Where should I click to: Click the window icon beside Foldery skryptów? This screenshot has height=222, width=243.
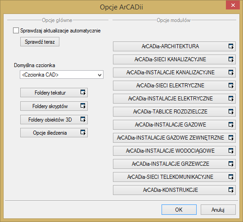pyautogui.click(x=83, y=106)
